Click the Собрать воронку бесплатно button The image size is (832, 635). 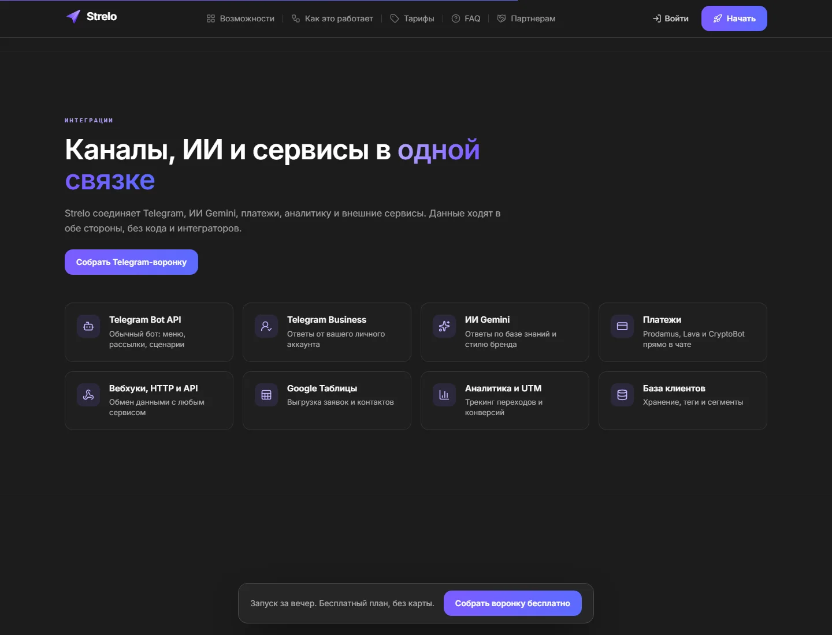[512, 603]
